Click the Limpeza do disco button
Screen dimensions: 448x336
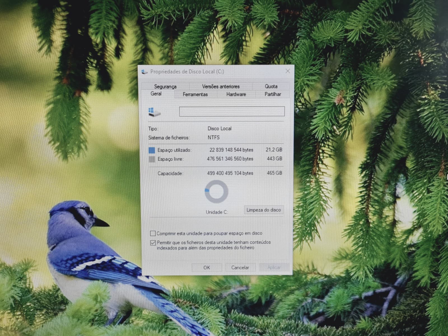[263, 210]
